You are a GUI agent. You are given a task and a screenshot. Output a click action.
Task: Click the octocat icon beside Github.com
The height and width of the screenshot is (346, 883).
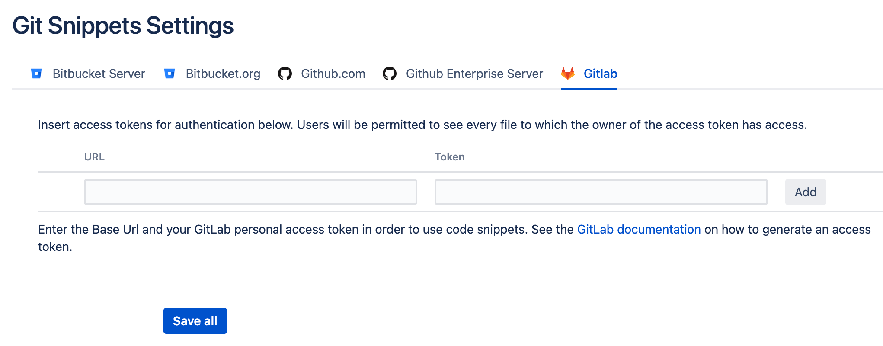coord(285,74)
